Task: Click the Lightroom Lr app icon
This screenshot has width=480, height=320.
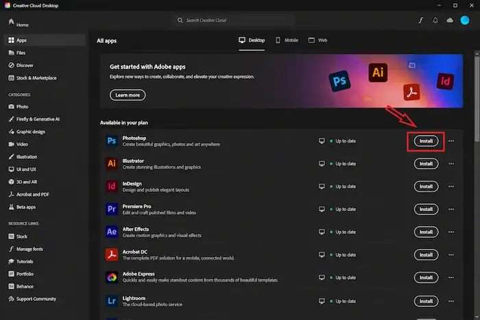Action: 112,301
